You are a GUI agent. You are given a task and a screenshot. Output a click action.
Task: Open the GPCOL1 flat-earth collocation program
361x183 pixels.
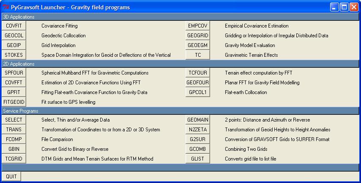click(198, 92)
